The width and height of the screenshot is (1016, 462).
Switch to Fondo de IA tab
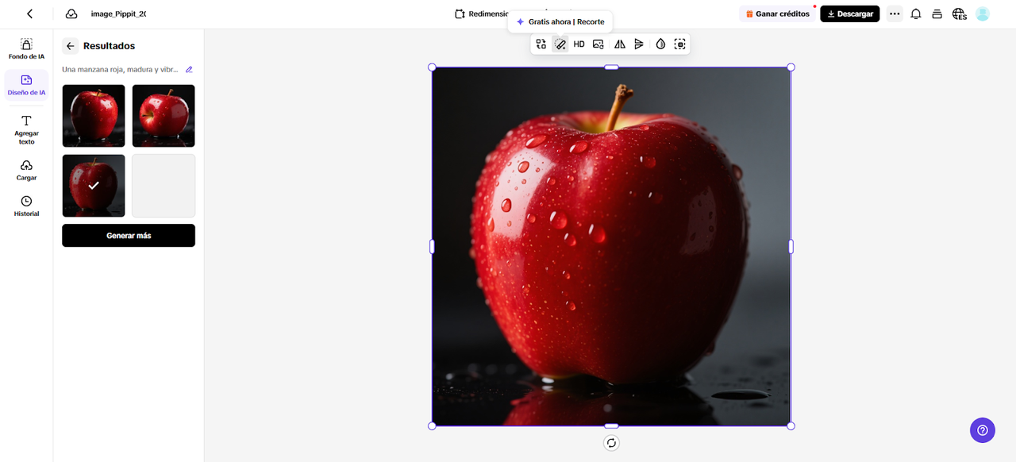[26, 49]
